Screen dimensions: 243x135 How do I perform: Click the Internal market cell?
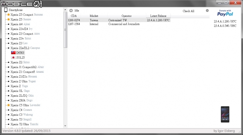pyautogui.click(x=94, y=24)
